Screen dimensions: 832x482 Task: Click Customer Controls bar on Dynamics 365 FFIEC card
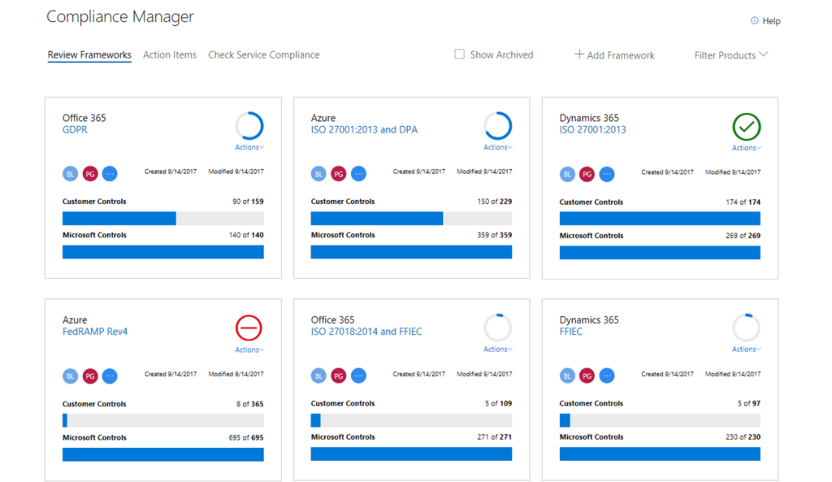point(660,420)
